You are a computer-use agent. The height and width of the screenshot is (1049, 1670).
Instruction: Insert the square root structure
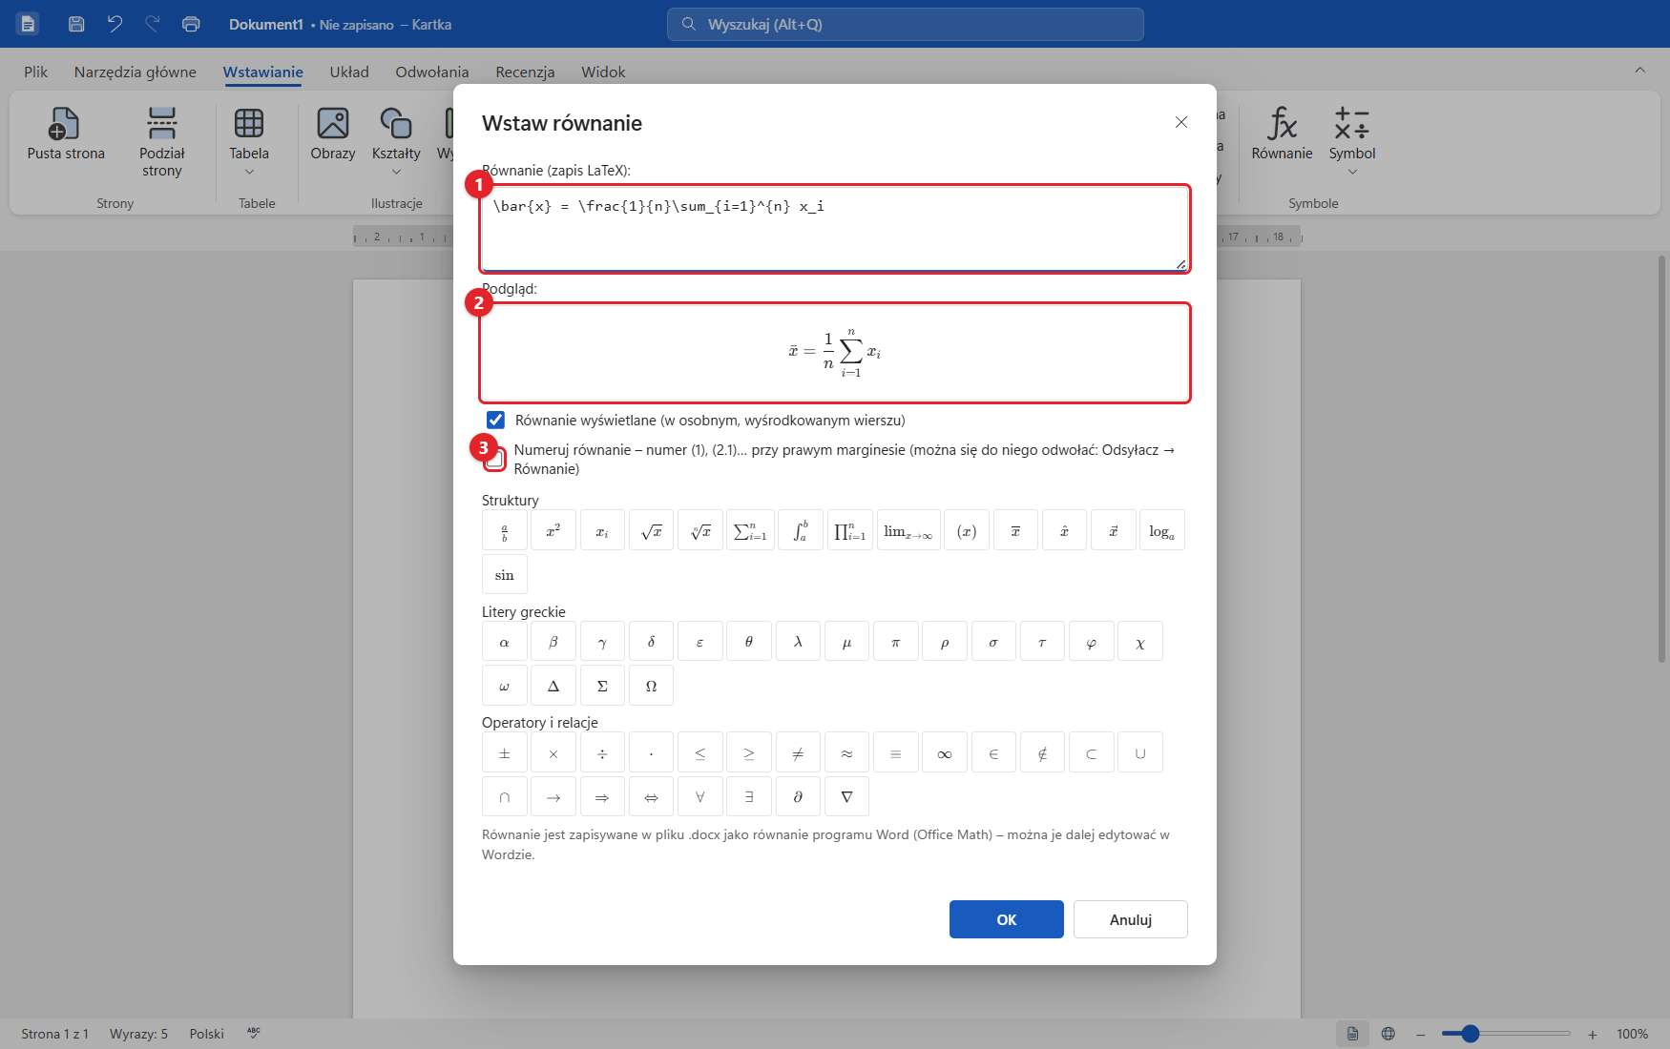pyautogui.click(x=652, y=530)
